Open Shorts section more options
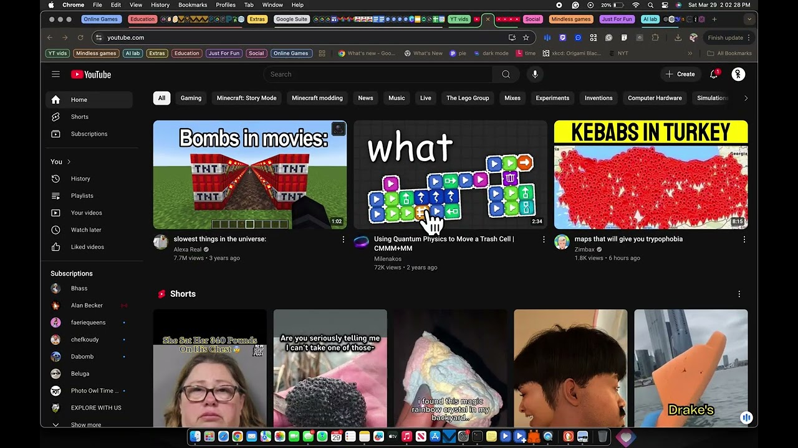 tap(739, 294)
